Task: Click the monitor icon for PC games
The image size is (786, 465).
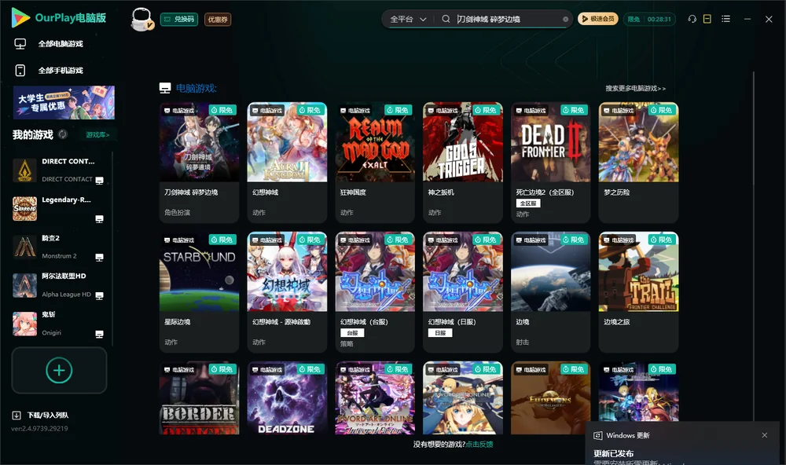Action: pyautogui.click(x=20, y=44)
